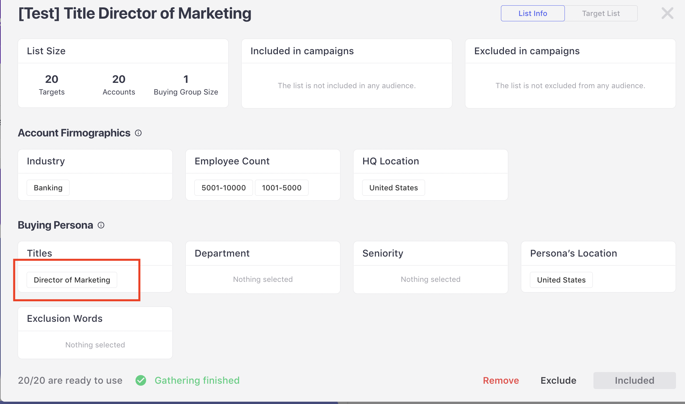Click Nothing selected under Exclusion Words
Screen dimensions: 685x404
click(95, 345)
